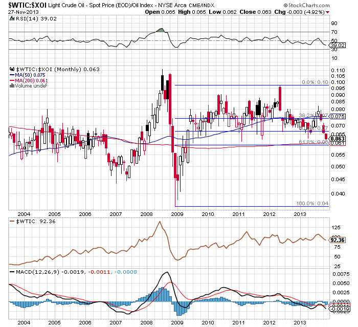Click the RSI 39.02 value tag on the right axis
358x327 pixels.
[338, 45]
